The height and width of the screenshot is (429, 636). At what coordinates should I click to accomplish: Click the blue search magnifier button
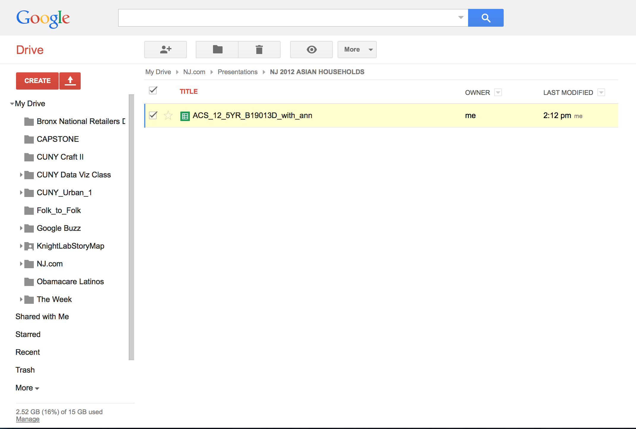(x=486, y=18)
